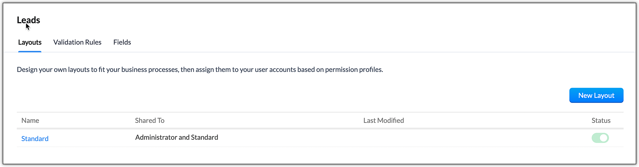
Task: Click the empty Last Modified cell for Standard
Action: point(383,138)
